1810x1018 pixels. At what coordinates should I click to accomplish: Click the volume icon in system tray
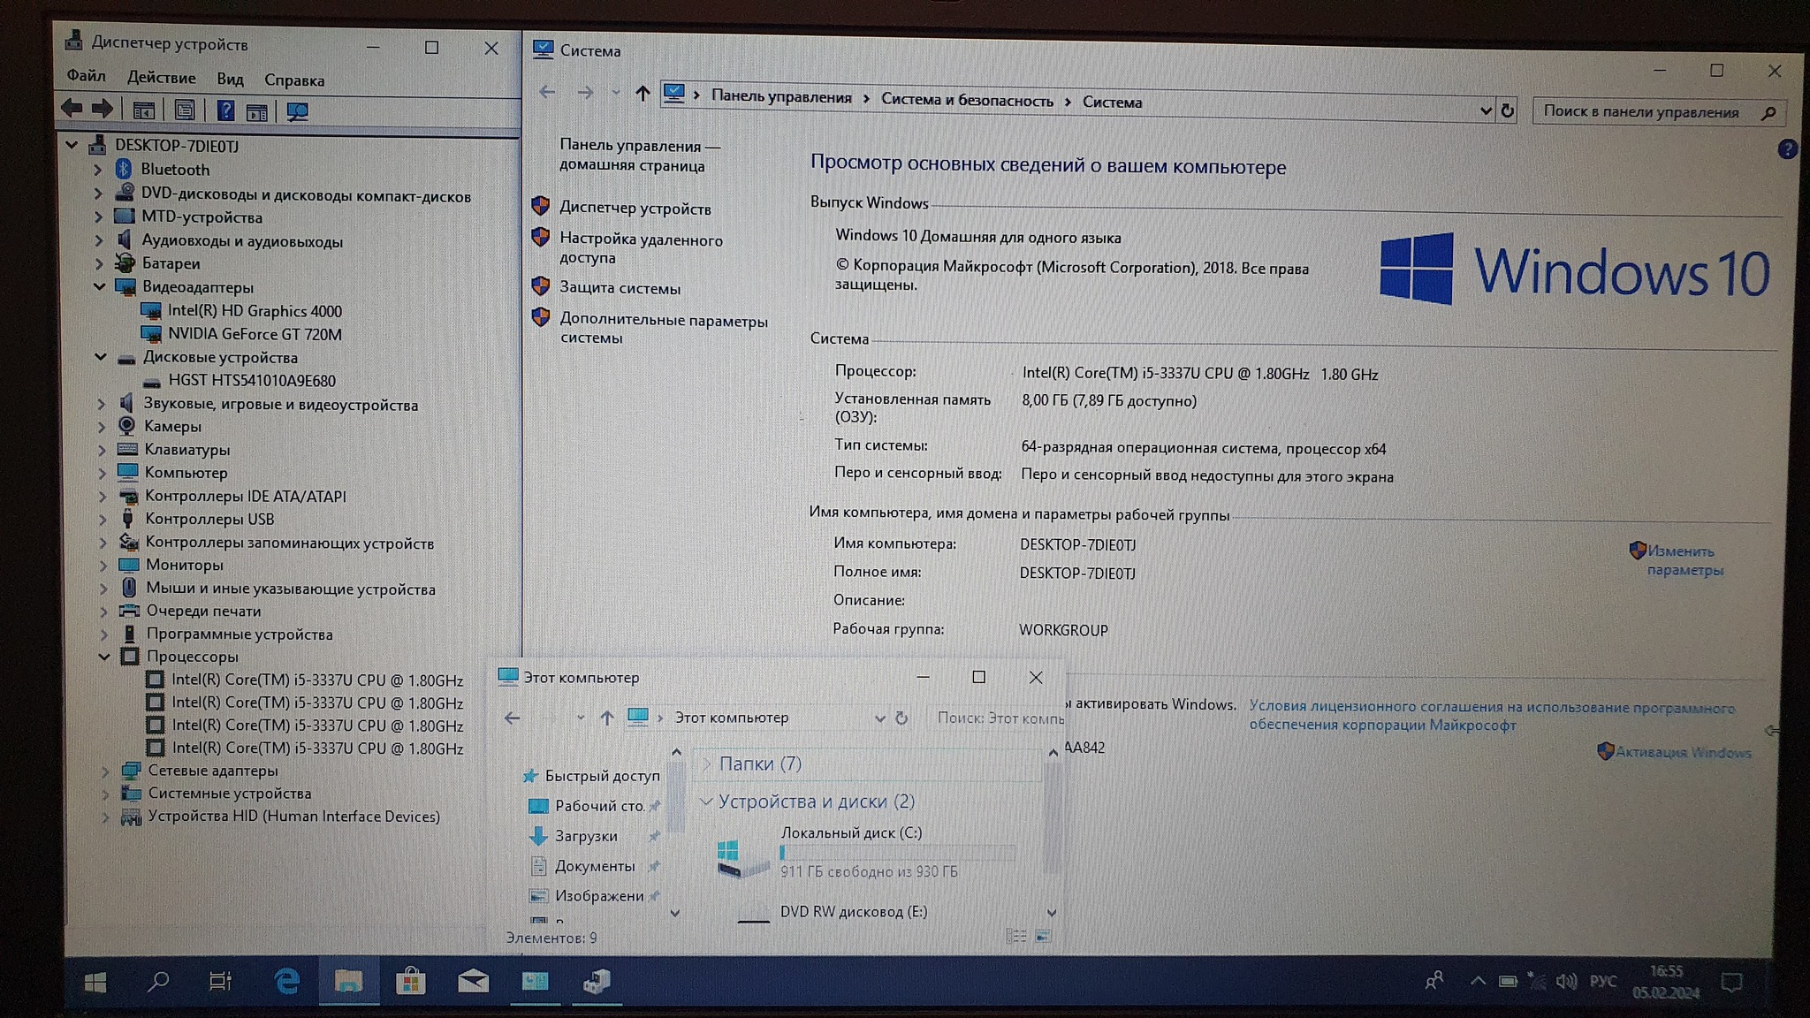[1566, 982]
